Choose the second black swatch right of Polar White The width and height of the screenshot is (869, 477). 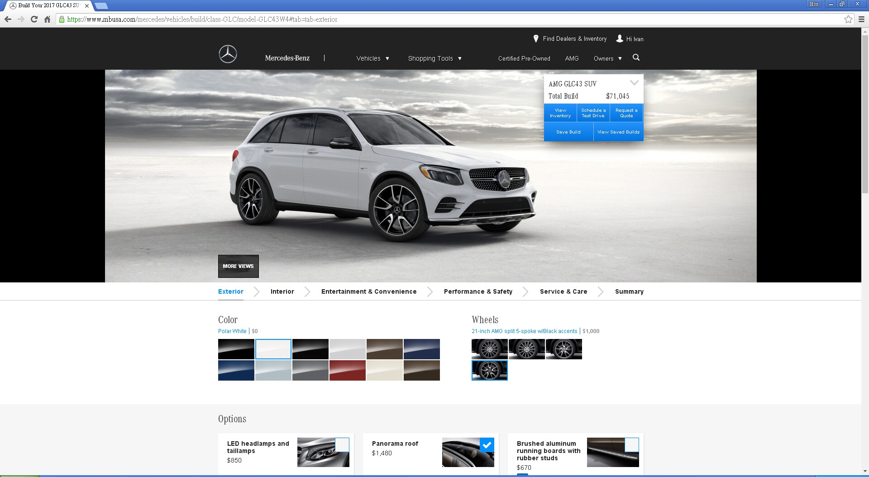tap(310, 349)
